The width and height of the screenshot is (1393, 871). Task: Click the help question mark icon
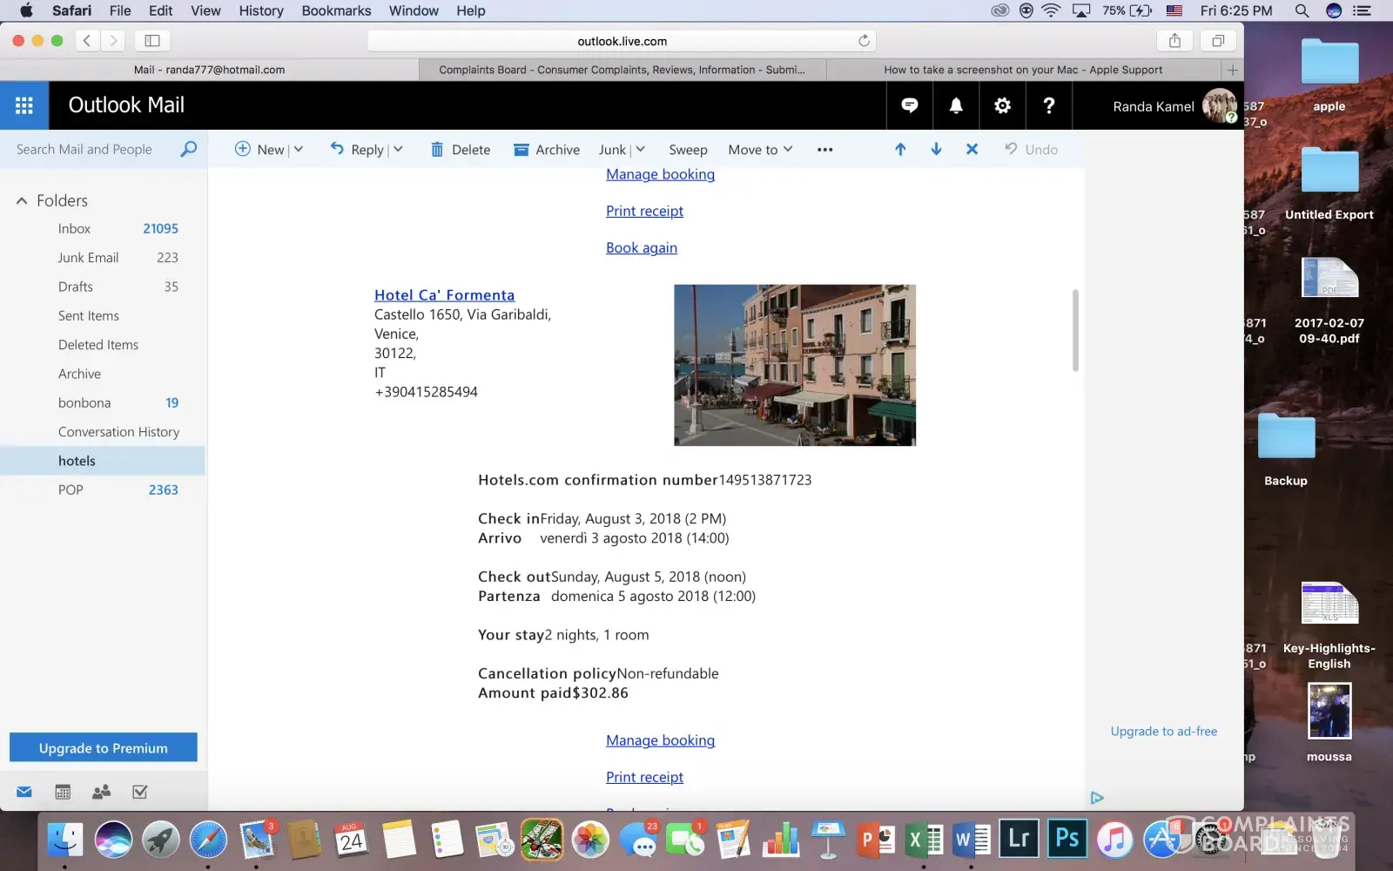tap(1048, 105)
